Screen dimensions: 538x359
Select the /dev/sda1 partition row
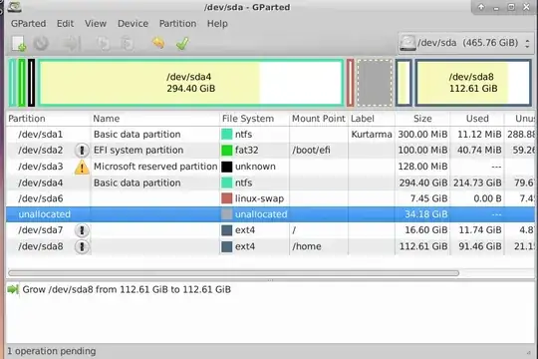click(270, 135)
